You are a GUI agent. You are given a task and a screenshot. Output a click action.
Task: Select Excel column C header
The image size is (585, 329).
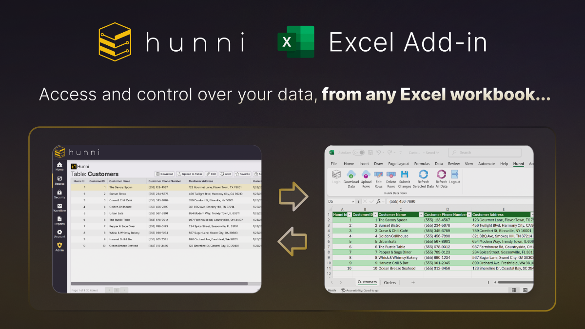coord(400,209)
